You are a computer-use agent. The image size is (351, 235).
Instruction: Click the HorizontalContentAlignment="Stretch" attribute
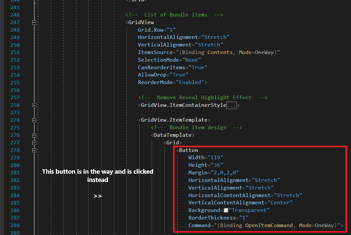click(245, 195)
